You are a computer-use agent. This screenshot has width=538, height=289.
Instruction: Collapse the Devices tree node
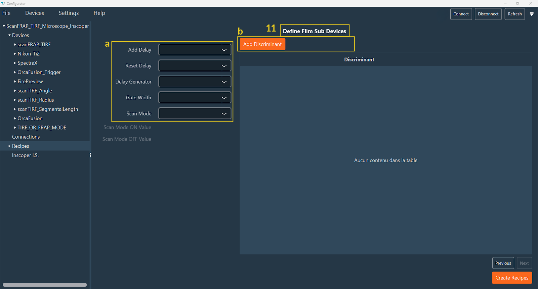9,35
